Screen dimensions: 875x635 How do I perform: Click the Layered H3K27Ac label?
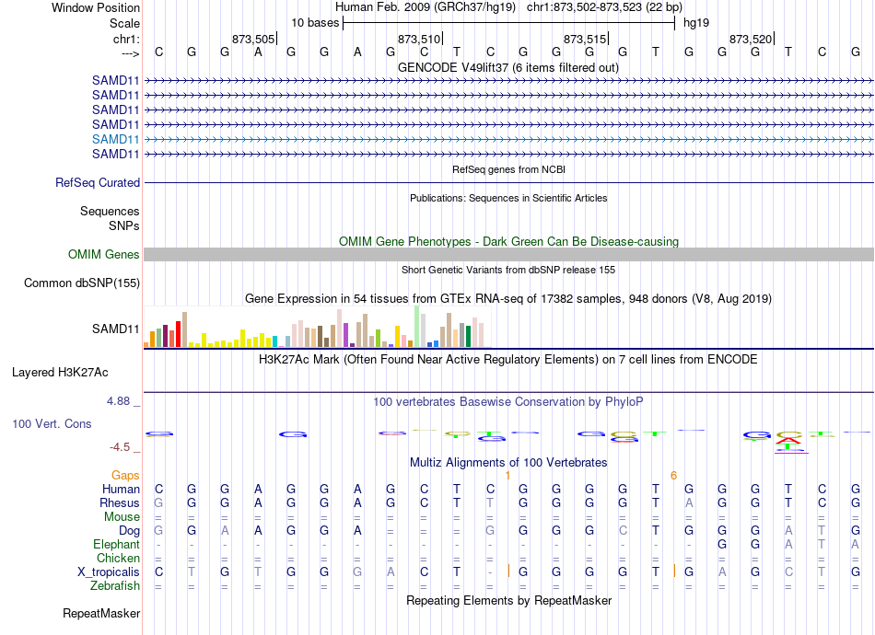click(x=60, y=373)
